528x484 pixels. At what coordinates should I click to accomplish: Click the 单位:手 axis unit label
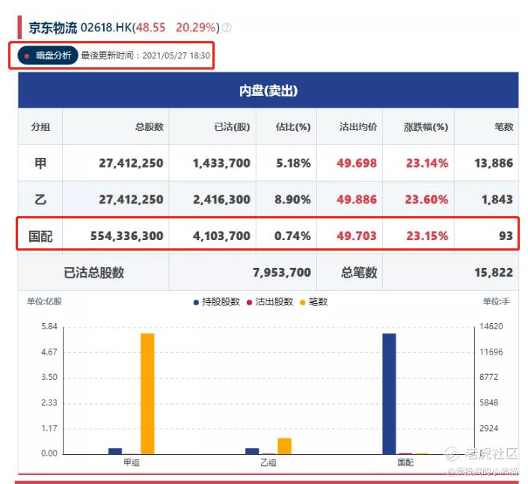[497, 301]
